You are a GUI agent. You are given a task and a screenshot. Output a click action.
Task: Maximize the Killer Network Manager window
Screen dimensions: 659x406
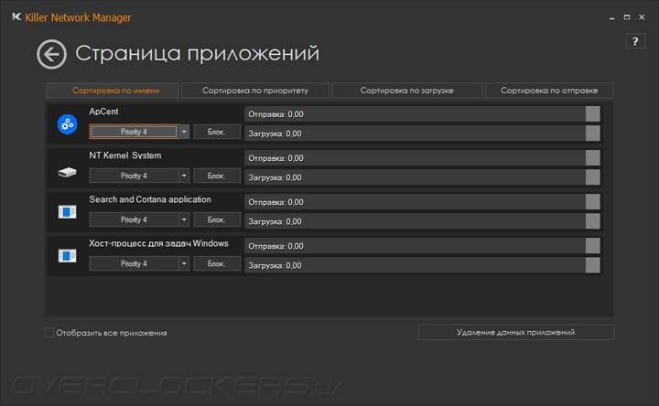coord(627,17)
